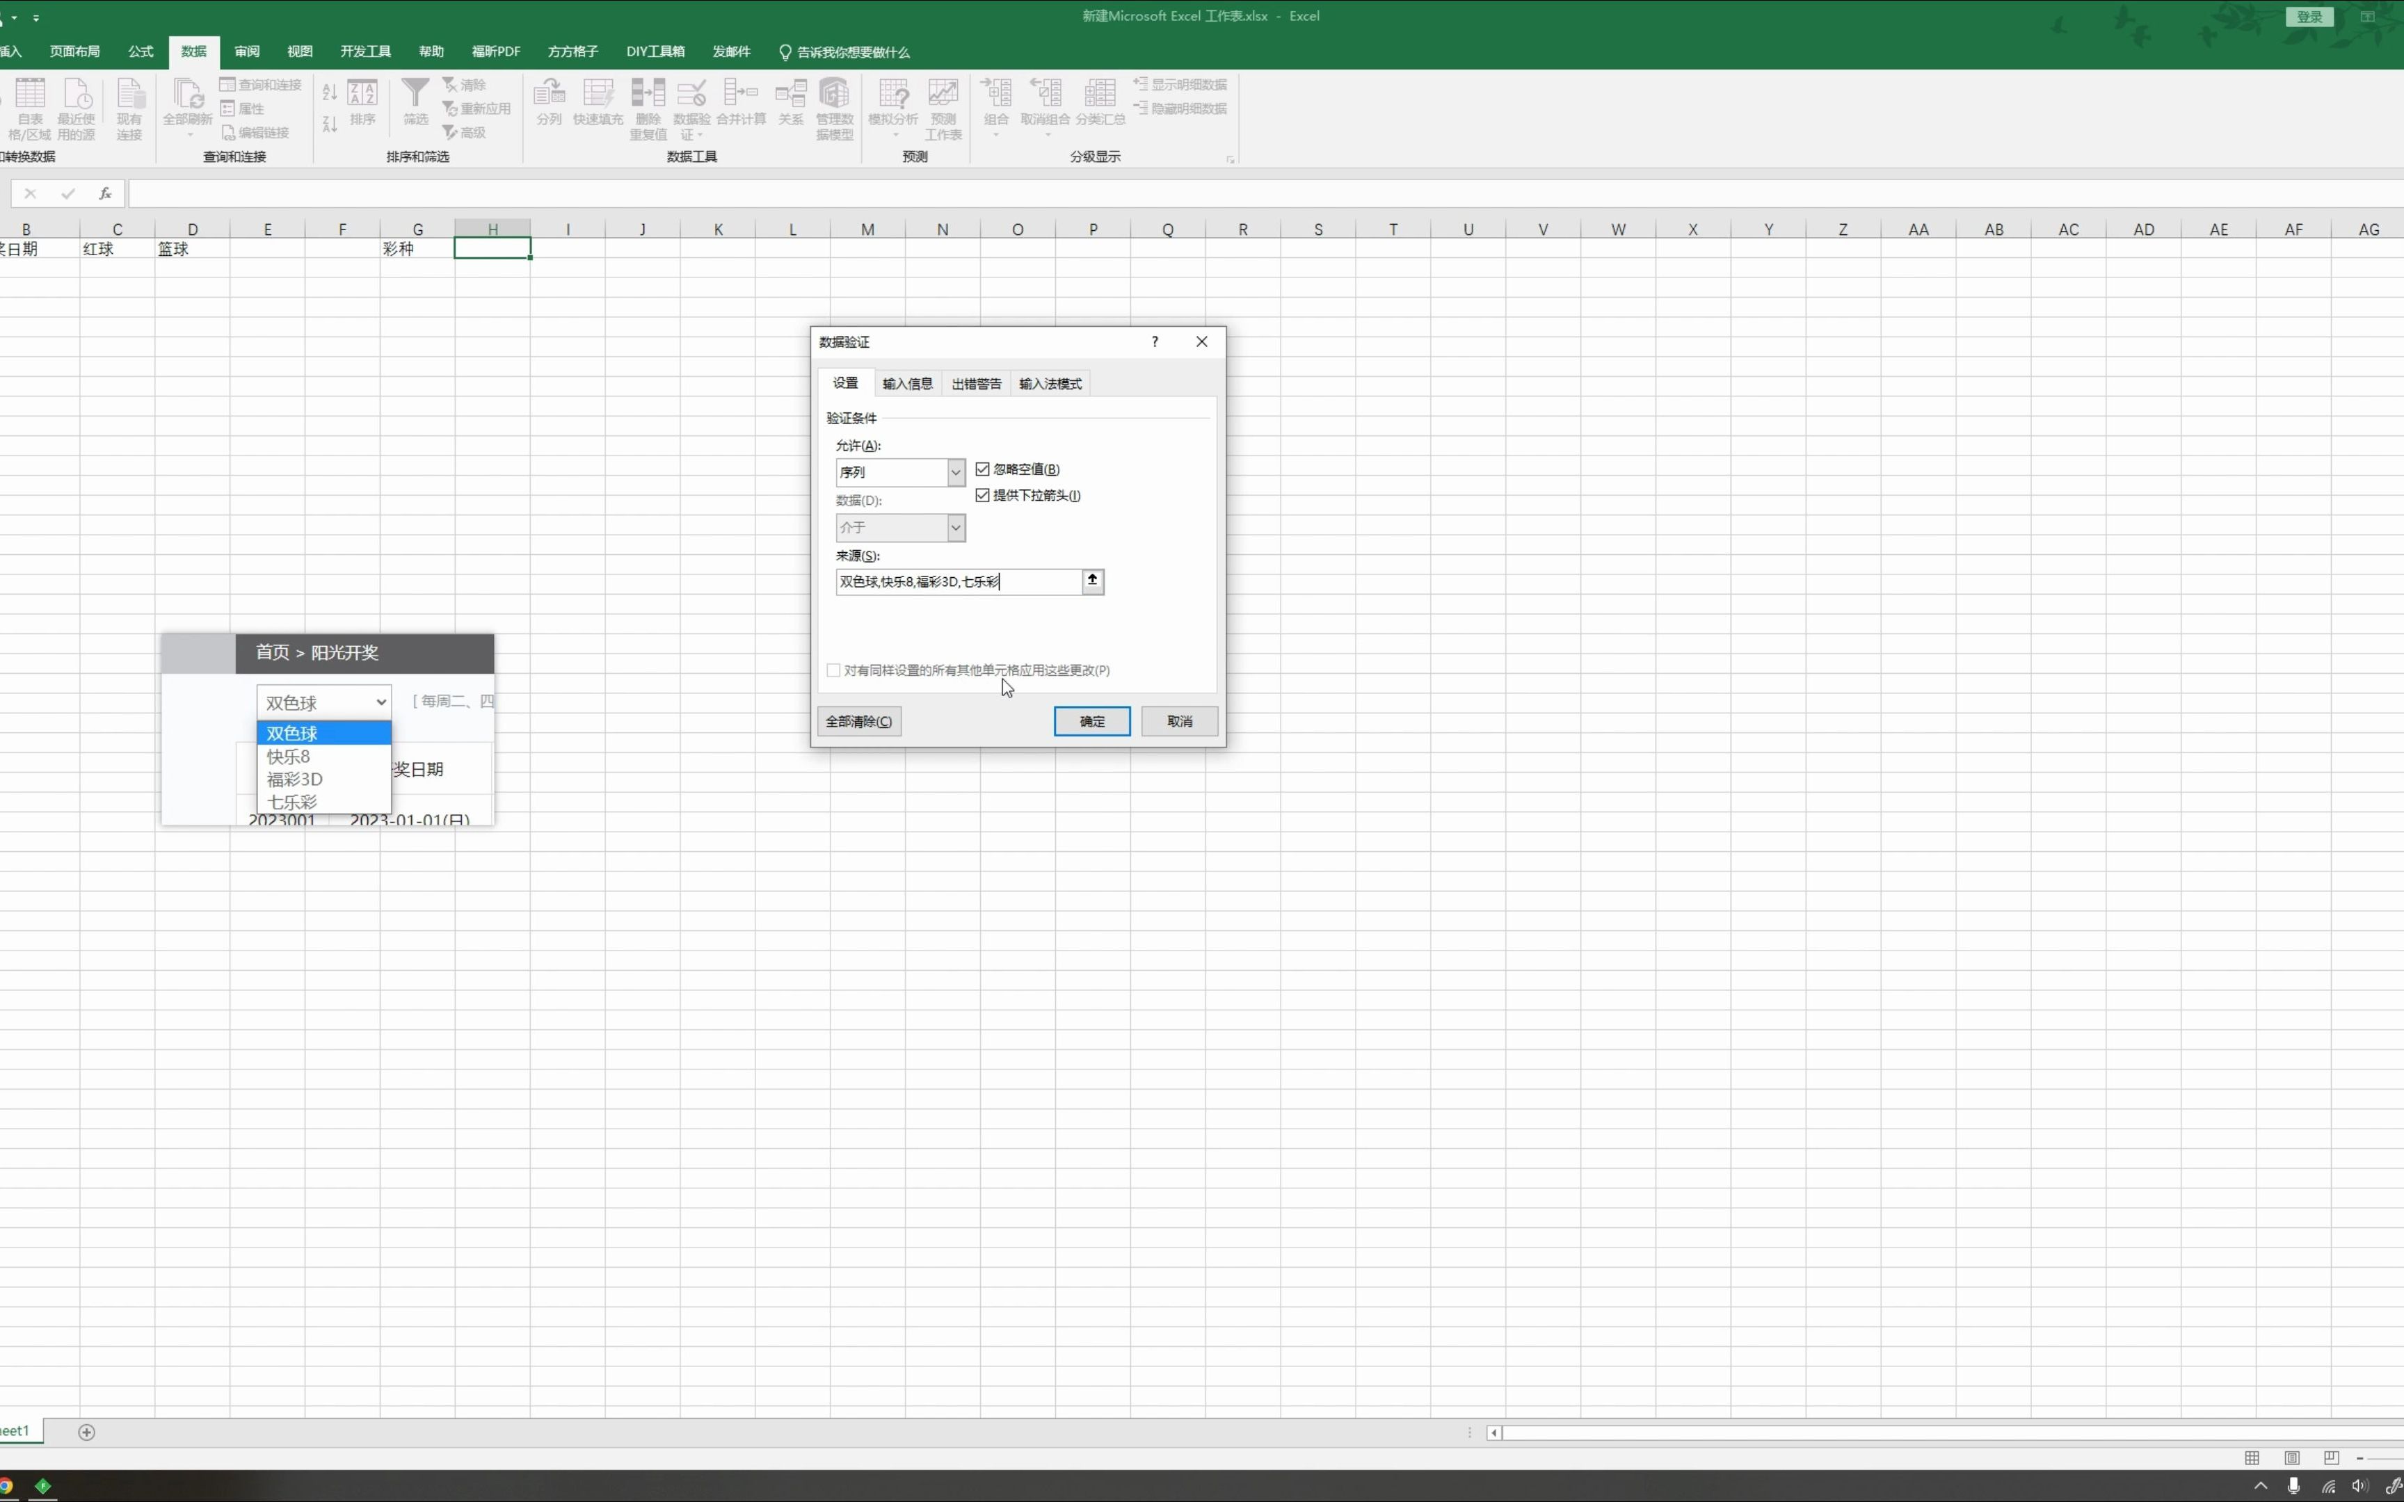Click the sort ascending A-Z icon
This screenshot has height=1502, width=2404.
click(330, 92)
